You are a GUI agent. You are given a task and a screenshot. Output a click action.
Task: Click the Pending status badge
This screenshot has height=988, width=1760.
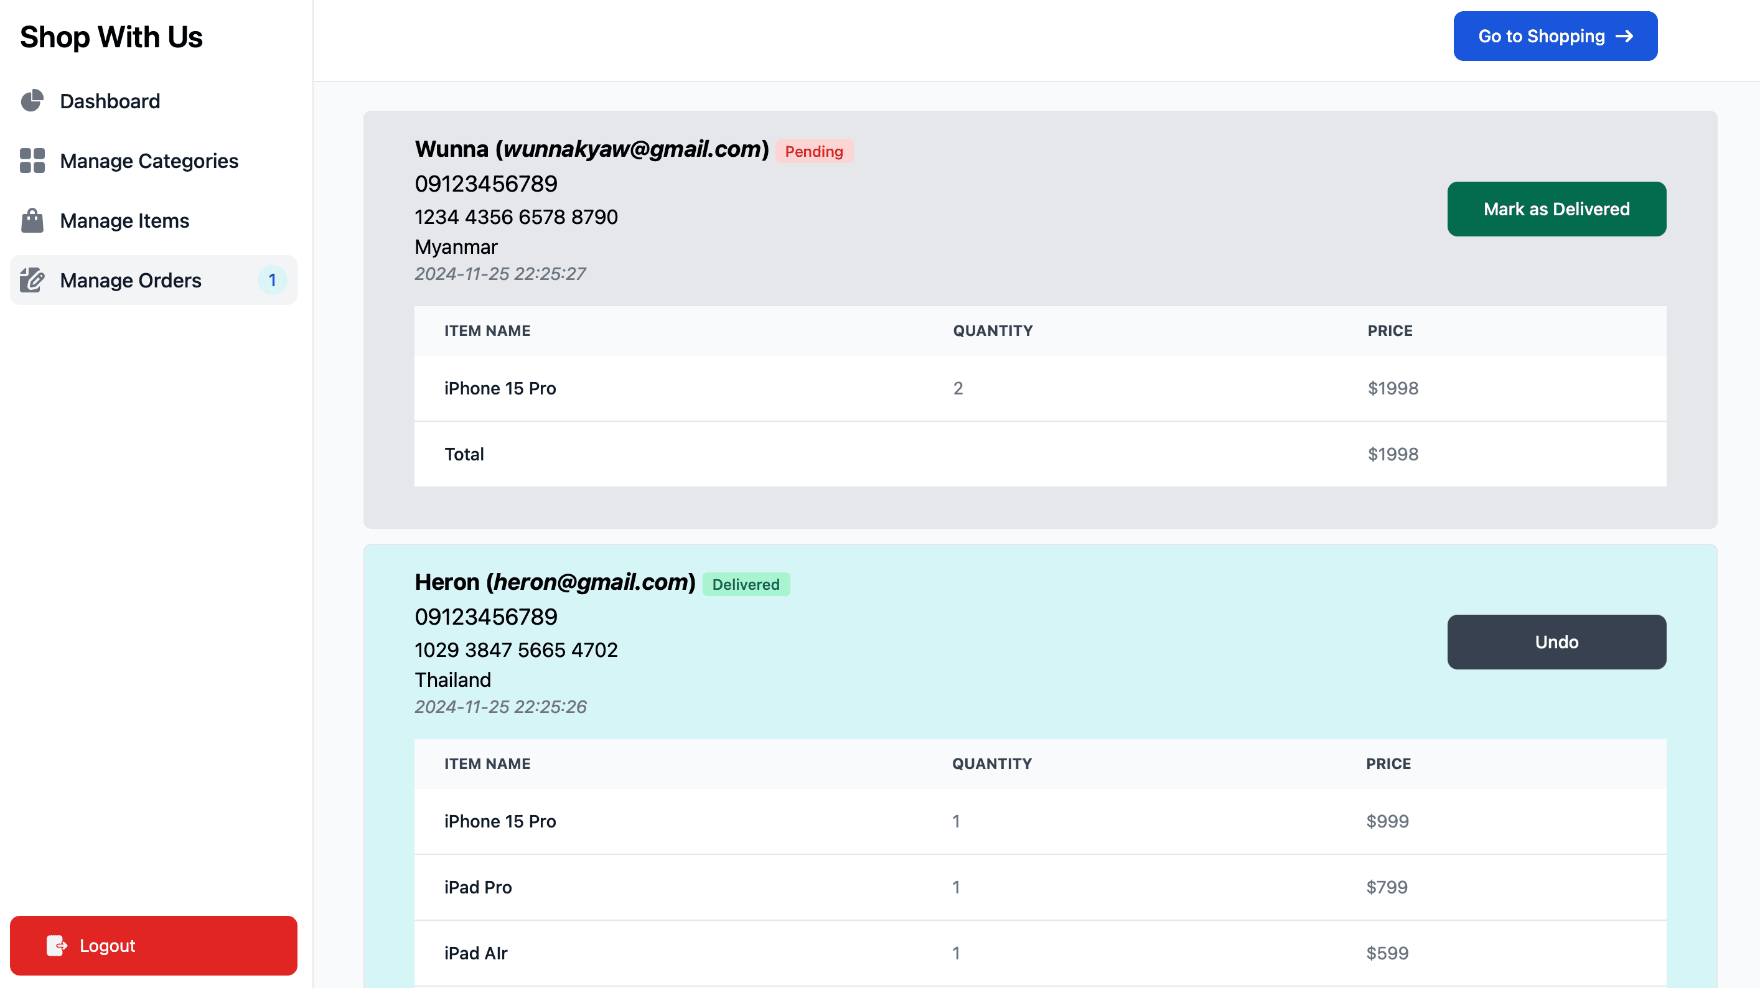coord(813,151)
